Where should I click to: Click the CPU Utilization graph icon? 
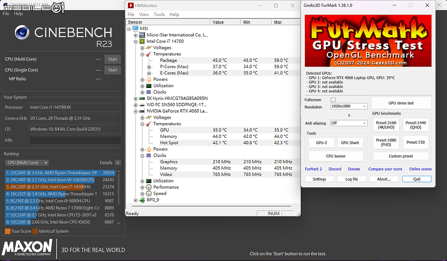point(148,86)
